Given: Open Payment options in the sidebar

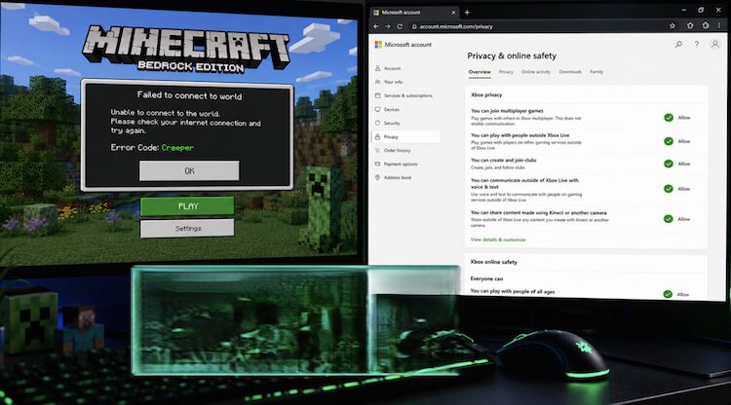Looking at the screenshot, I should click(x=397, y=164).
